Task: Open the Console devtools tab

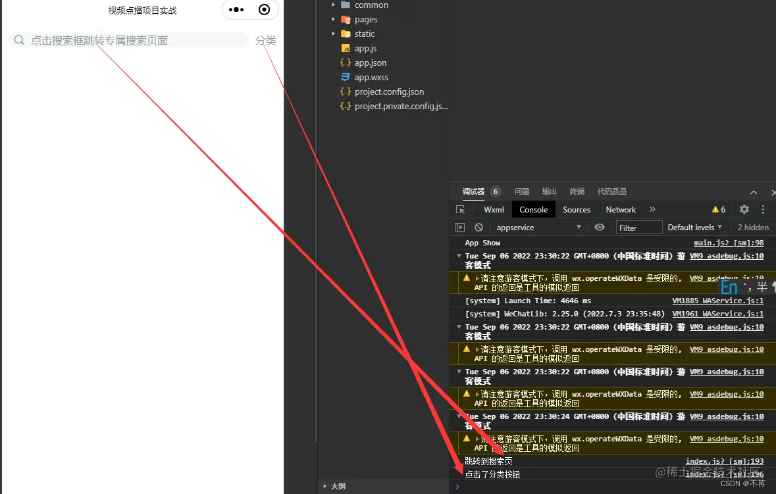Action: point(534,210)
